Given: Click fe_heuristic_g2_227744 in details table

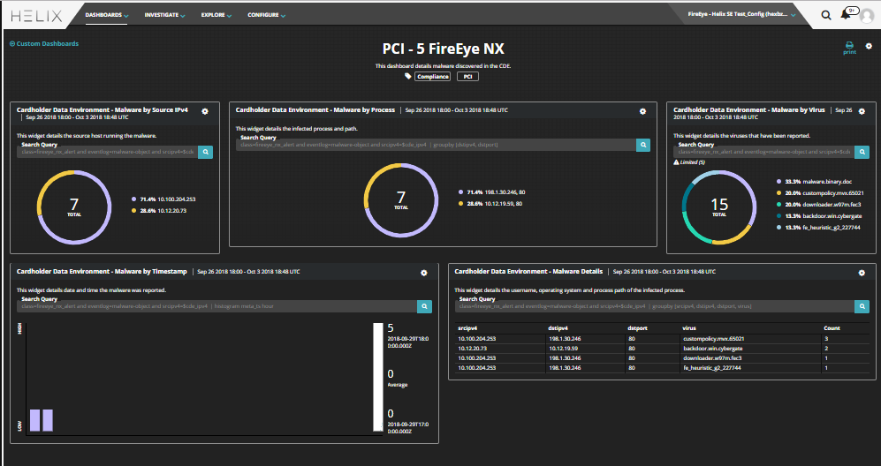Looking at the screenshot, I should (712, 368).
